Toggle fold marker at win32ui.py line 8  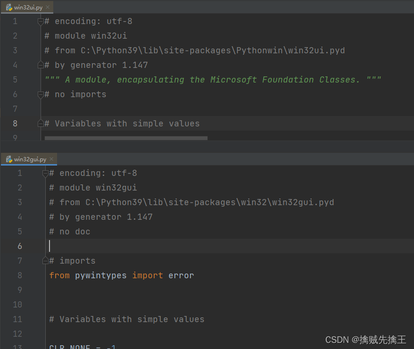coord(41,124)
